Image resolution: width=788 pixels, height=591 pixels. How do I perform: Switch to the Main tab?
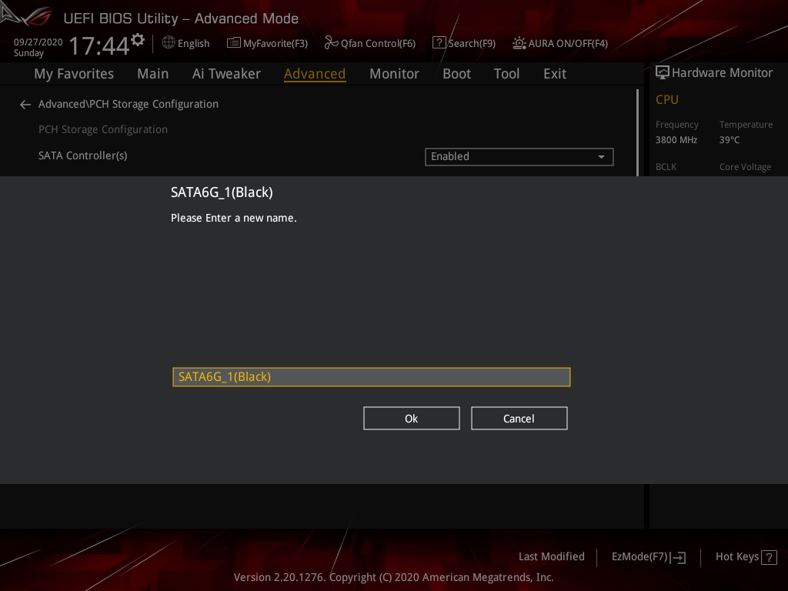pos(153,74)
